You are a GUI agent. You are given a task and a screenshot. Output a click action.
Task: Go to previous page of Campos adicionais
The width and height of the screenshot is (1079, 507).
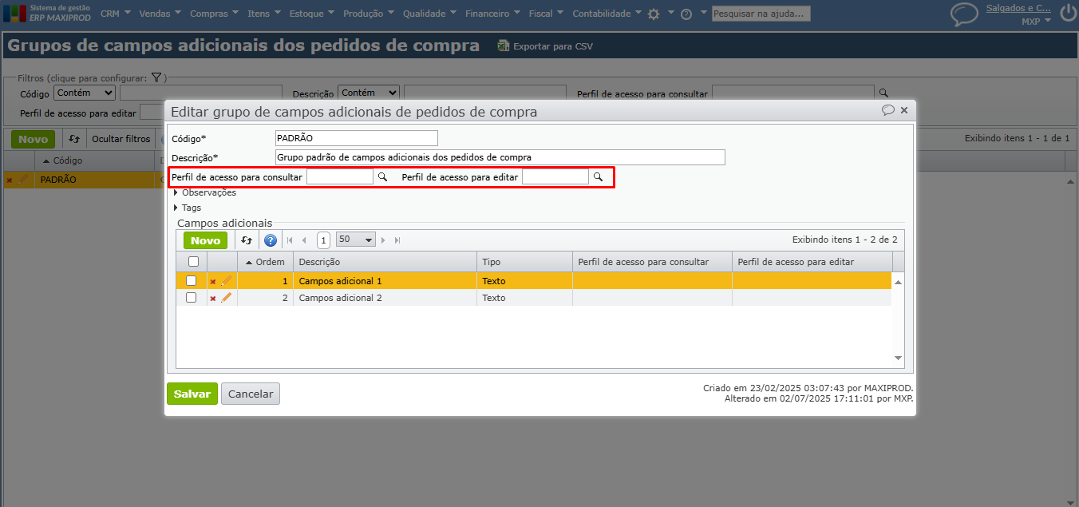pyautogui.click(x=304, y=240)
